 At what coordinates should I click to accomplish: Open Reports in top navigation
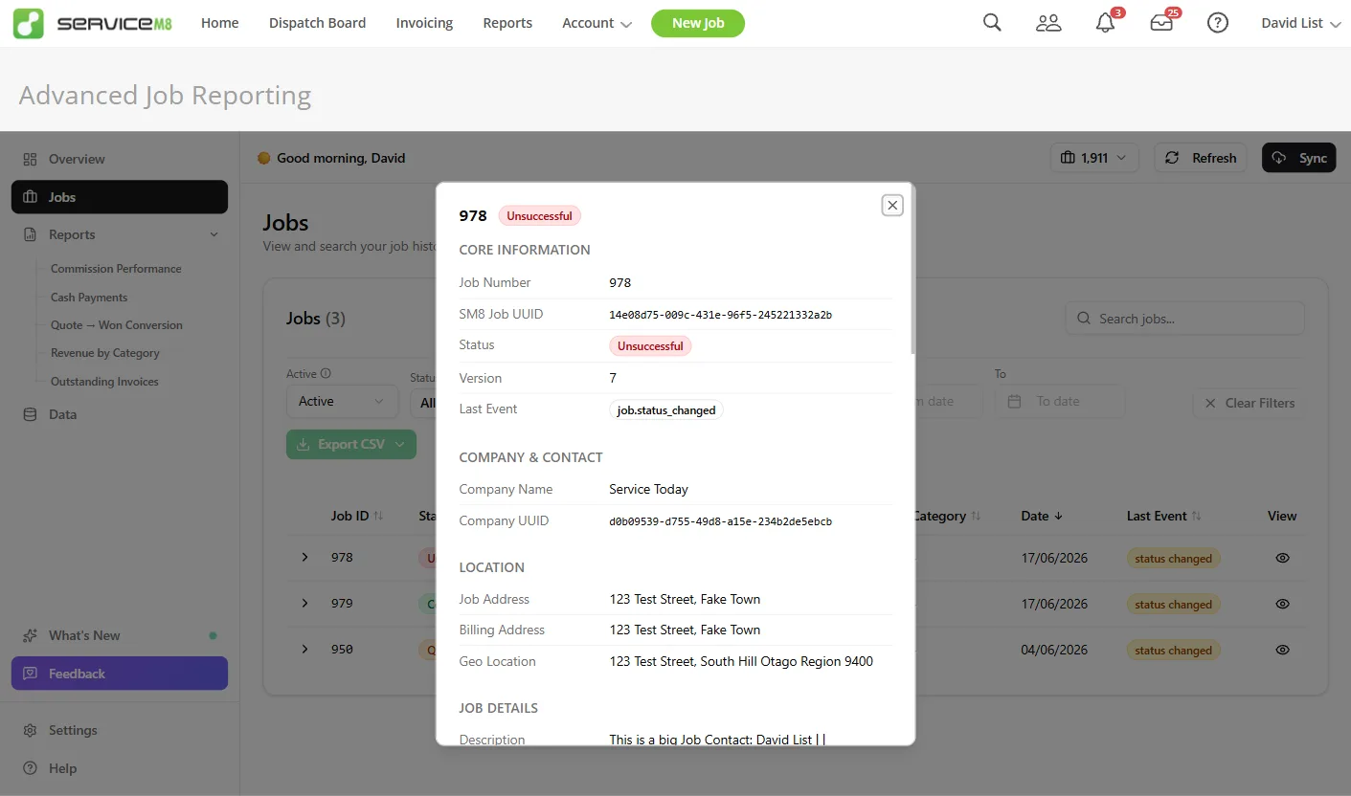[507, 23]
